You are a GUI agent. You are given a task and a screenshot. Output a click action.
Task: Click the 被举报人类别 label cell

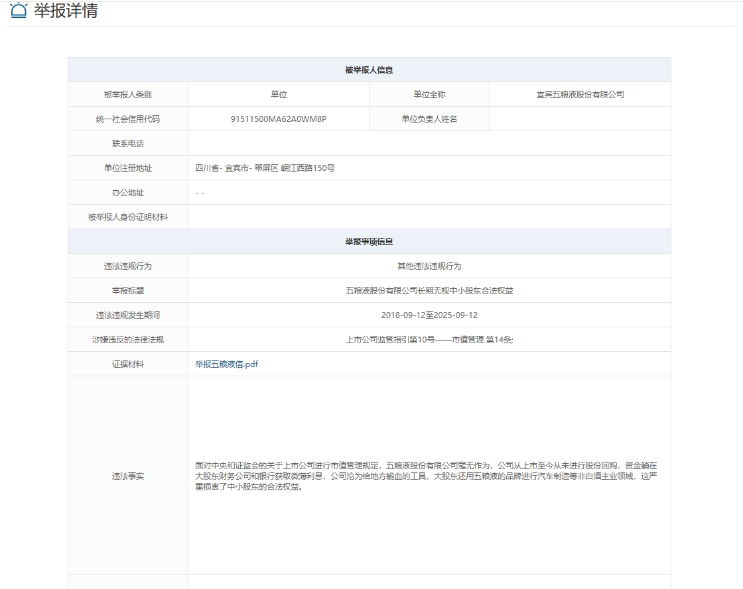coord(128,94)
